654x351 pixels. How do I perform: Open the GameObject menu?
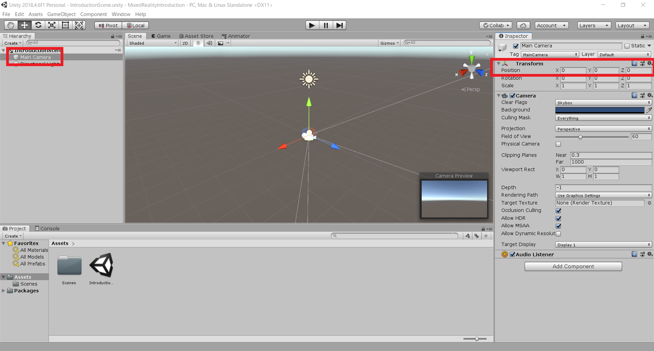61,14
